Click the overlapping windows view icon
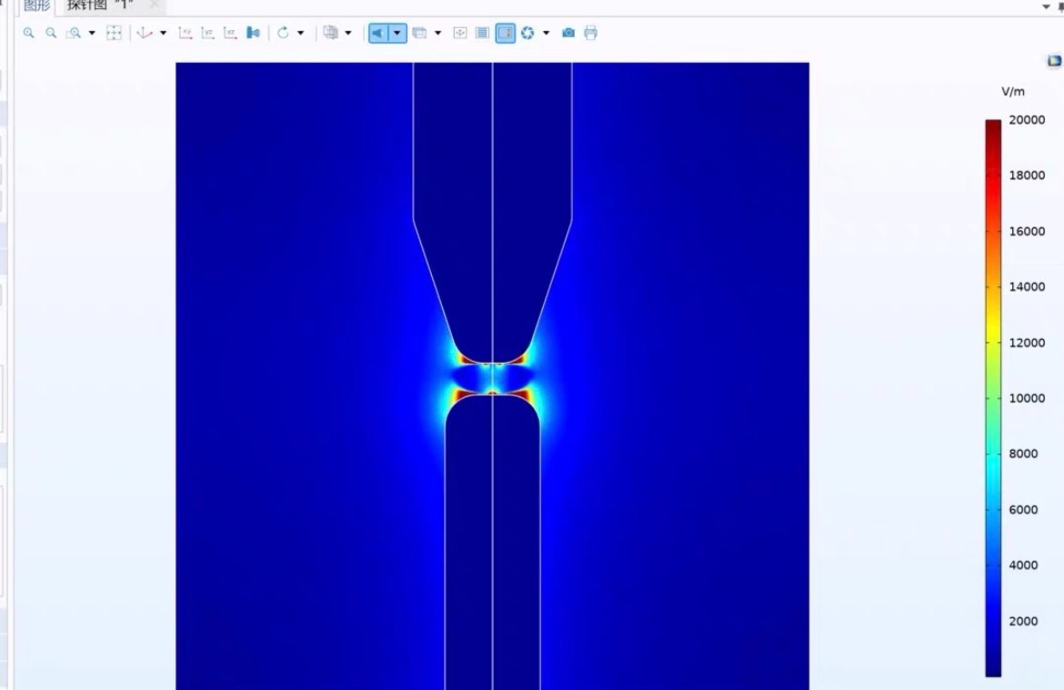This screenshot has width=1064, height=690. coord(419,33)
